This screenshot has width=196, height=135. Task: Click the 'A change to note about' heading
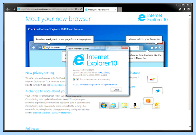pos(46,91)
